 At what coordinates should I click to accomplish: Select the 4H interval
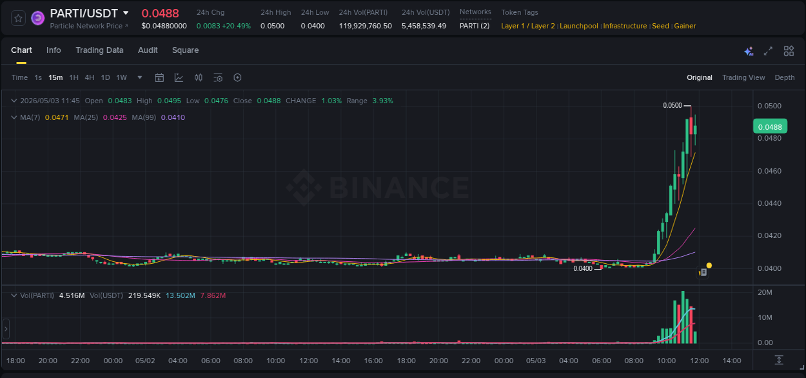pos(90,77)
